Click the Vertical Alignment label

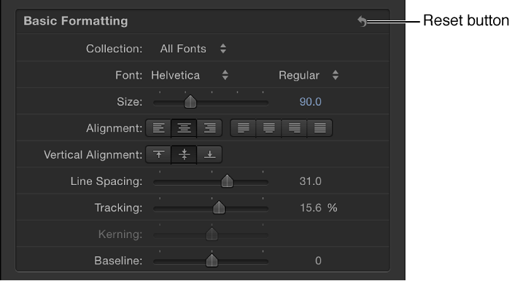point(93,155)
